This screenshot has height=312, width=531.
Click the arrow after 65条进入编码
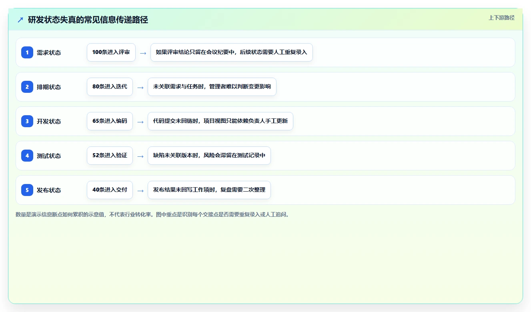140,122
